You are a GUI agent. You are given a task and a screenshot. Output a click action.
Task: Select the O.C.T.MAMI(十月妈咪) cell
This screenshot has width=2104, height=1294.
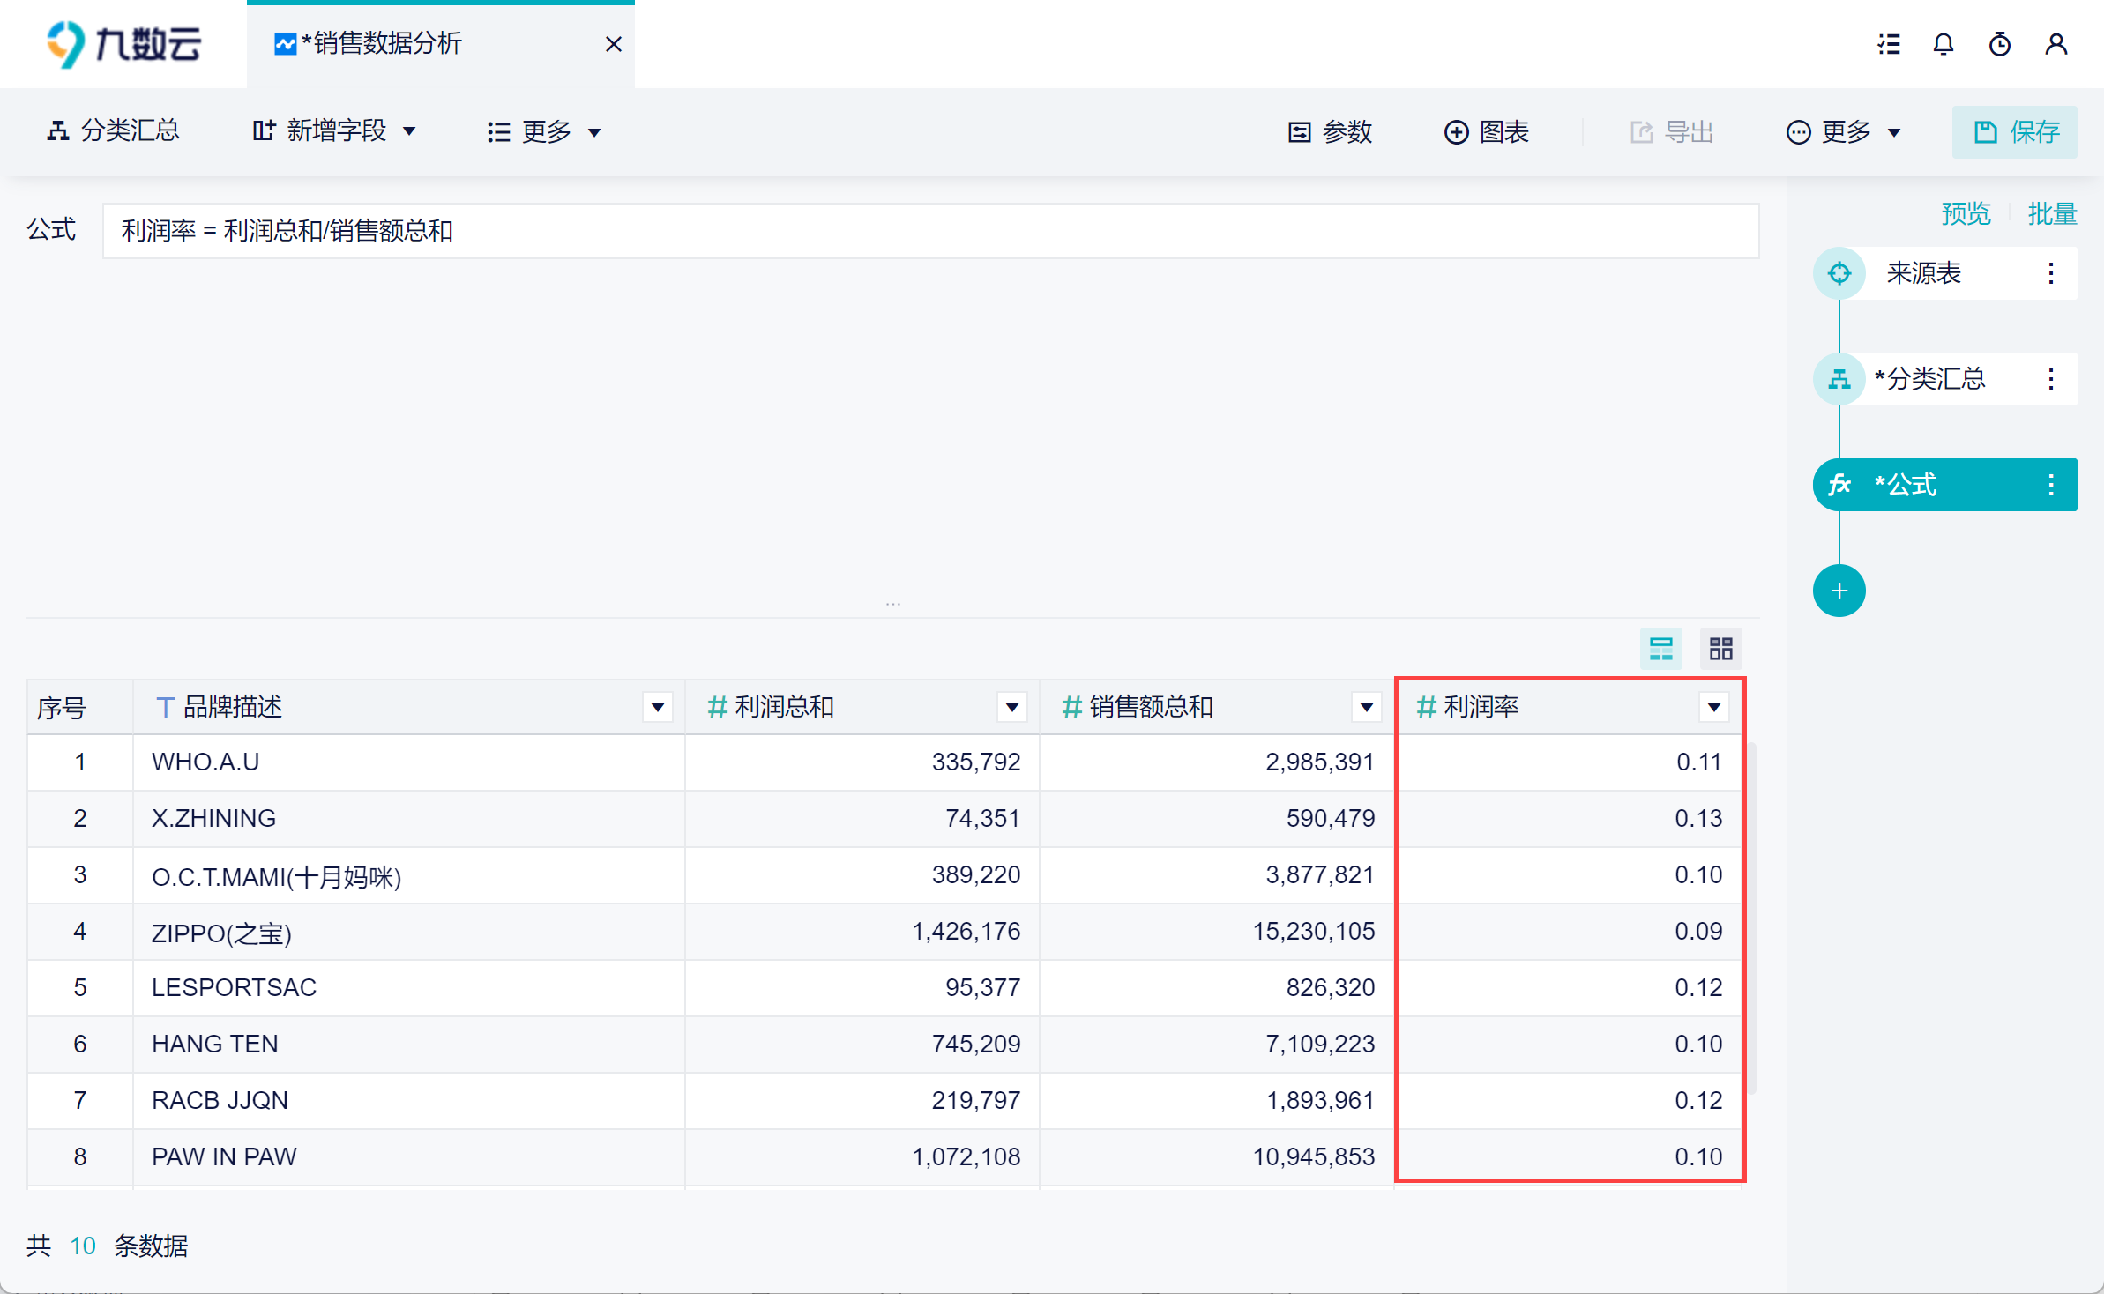[x=409, y=875]
